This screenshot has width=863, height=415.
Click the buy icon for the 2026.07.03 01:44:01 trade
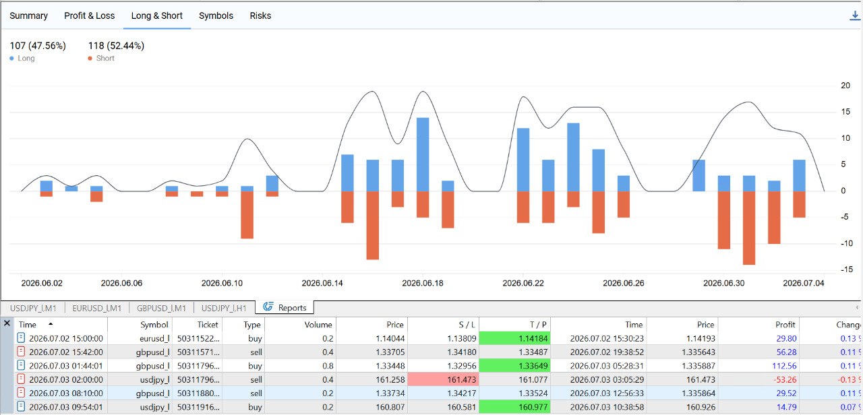tap(21, 366)
